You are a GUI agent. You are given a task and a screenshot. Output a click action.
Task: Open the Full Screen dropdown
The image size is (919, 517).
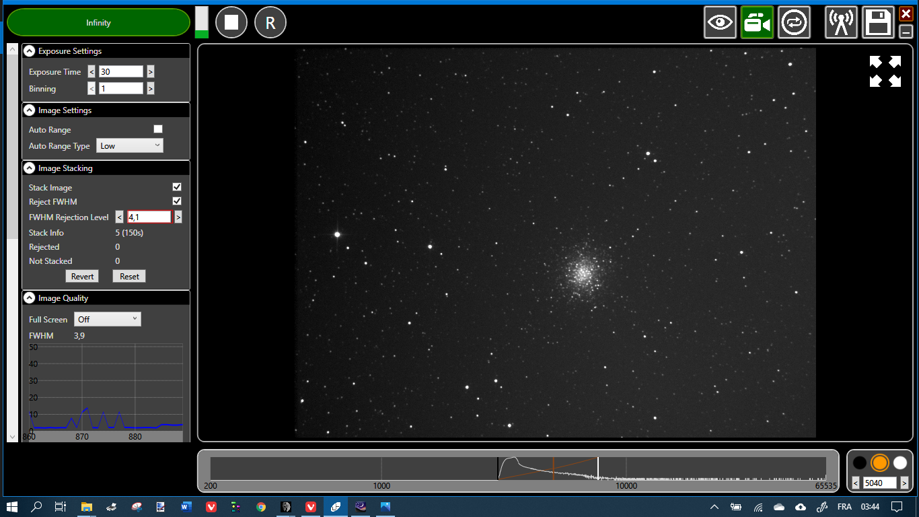click(108, 319)
